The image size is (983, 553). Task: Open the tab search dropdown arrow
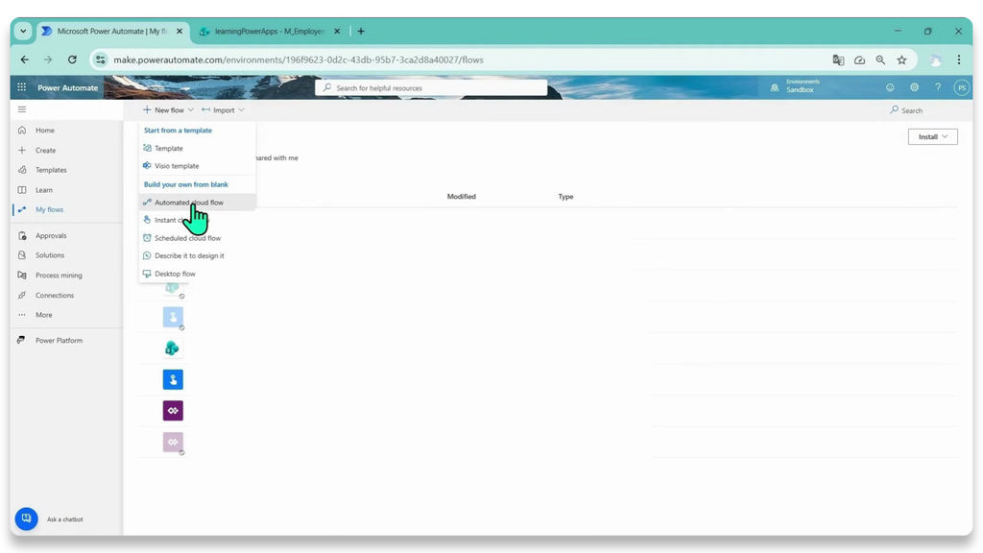click(x=23, y=32)
